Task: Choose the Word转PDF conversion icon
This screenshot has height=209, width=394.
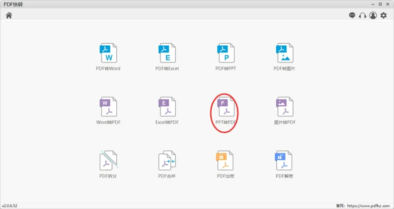Action: (108, 107)
